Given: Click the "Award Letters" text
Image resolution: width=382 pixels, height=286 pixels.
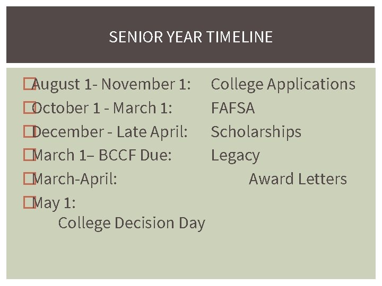Looking at the screenshot, I should tap(298, 179).
